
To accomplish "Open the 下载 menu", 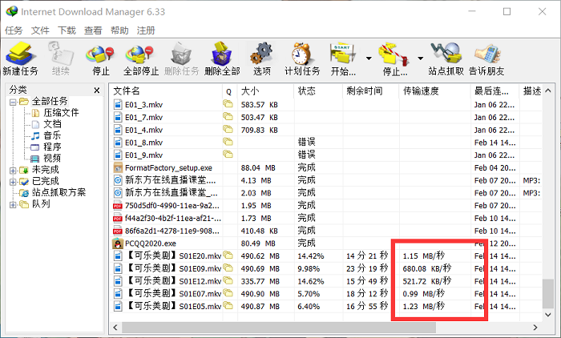I will coord(67,30).
